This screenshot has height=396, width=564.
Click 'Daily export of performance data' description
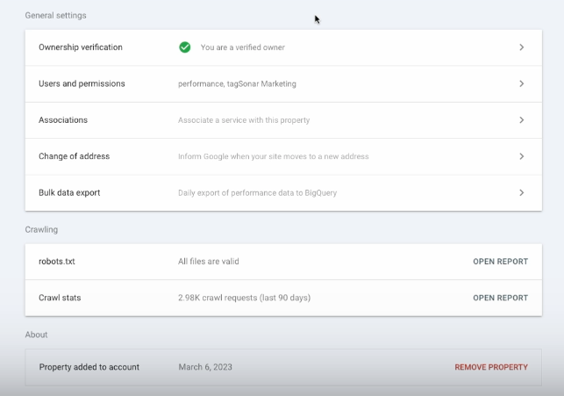(257, 192)
